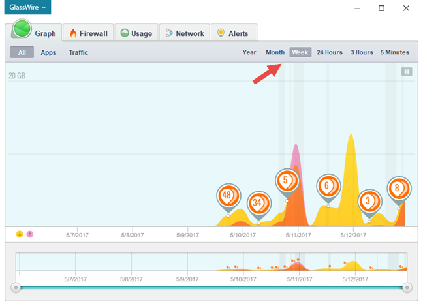Click 5/9/2017 date on overview axis
Viewport: 423px width, 306px height.
click(x=187, y=279)
